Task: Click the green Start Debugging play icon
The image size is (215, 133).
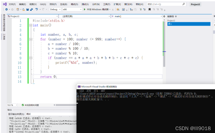Action: pos(85,9)
